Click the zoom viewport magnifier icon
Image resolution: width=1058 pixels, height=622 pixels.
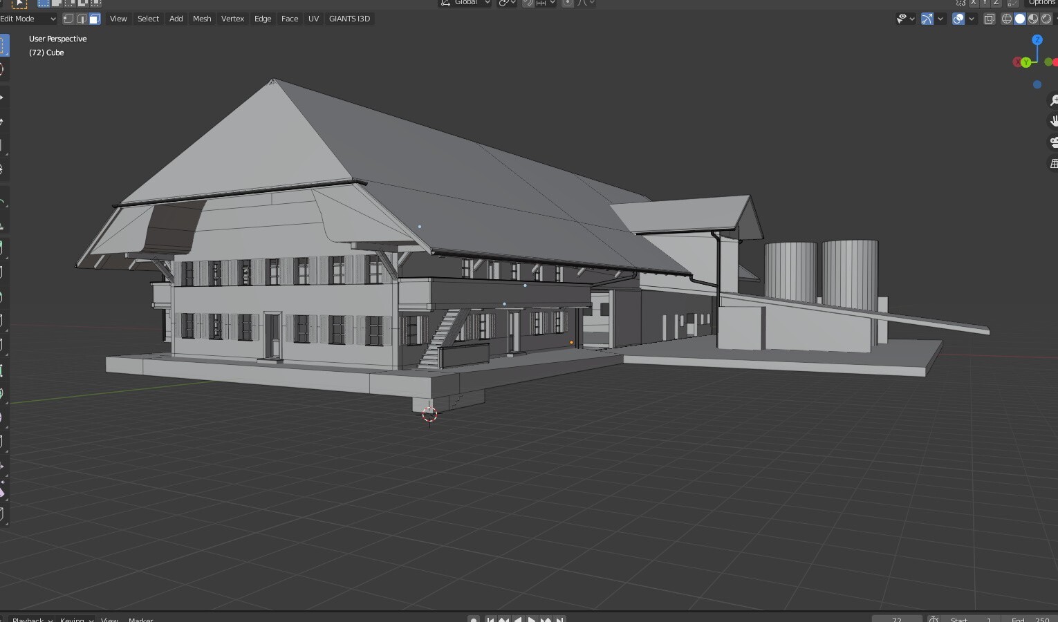(x=1053, y=101)
